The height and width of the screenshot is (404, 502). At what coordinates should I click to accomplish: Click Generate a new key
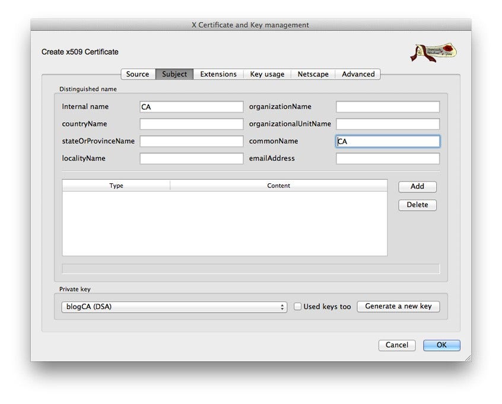click(x=398, y=306)
